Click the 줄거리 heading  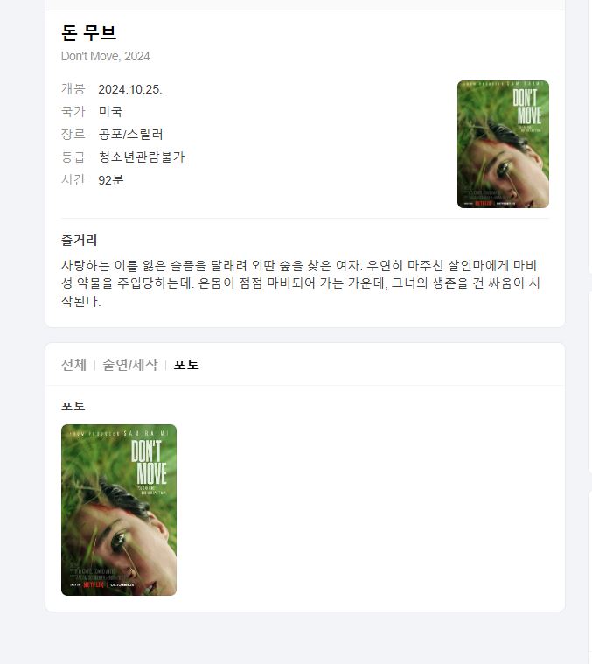coord(79,240)
